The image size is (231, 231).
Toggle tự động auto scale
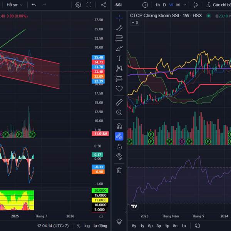pyautogui.click(x=100, y=226)
